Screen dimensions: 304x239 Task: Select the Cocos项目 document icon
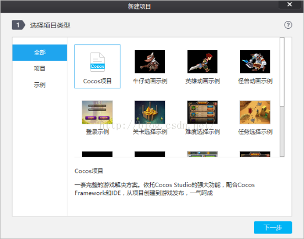[98, 62]
